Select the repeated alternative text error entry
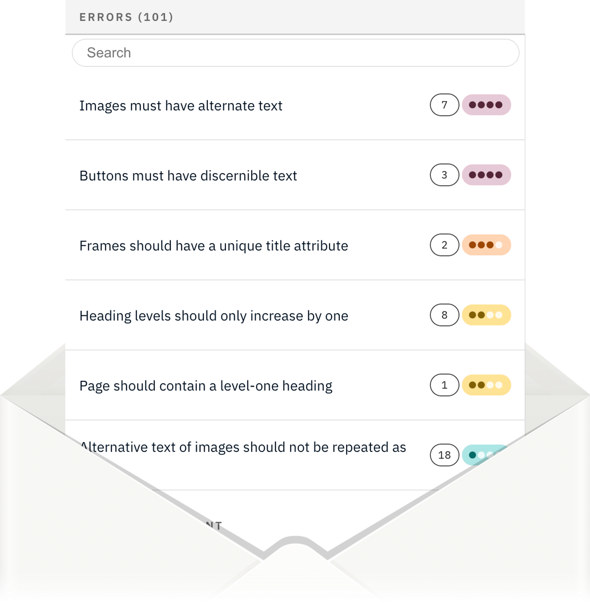The width and height of the screenshot is (590, 604). coord(242,447)
